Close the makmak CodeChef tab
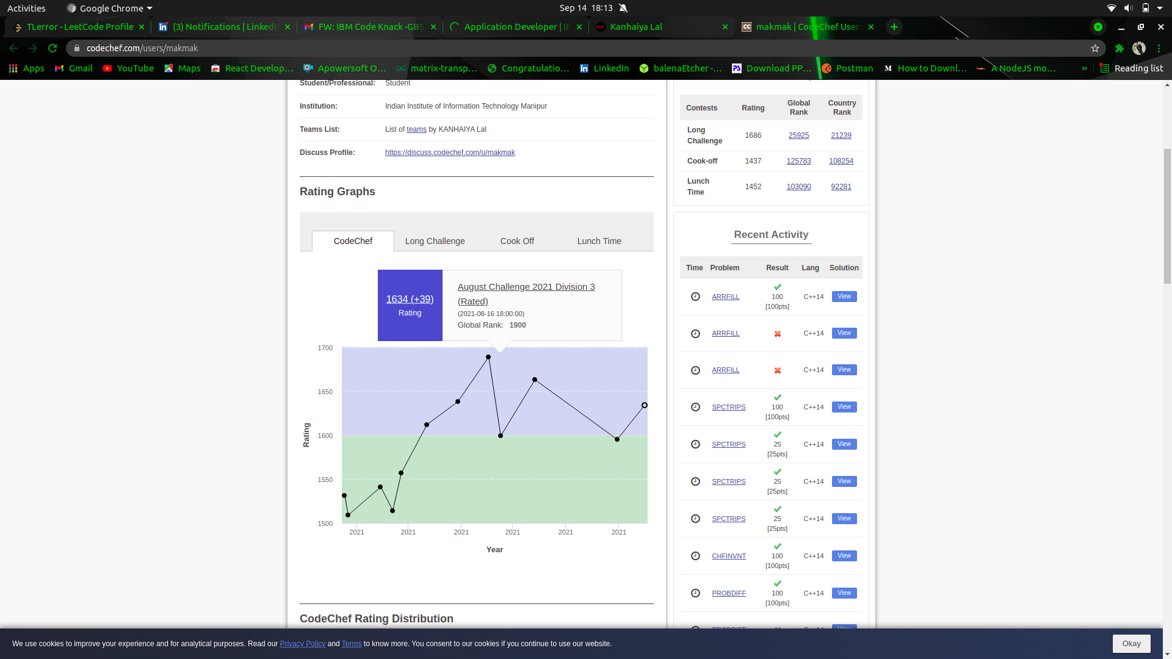Viewport: 1172px width, 659px height. pyautogui.click(x=871, y=27)
